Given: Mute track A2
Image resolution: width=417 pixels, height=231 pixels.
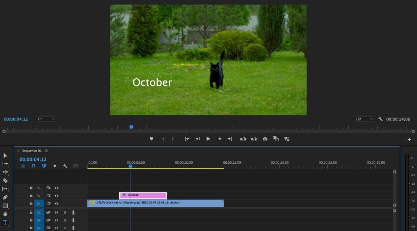Looking at the screenshot, I should coord(56,220).
